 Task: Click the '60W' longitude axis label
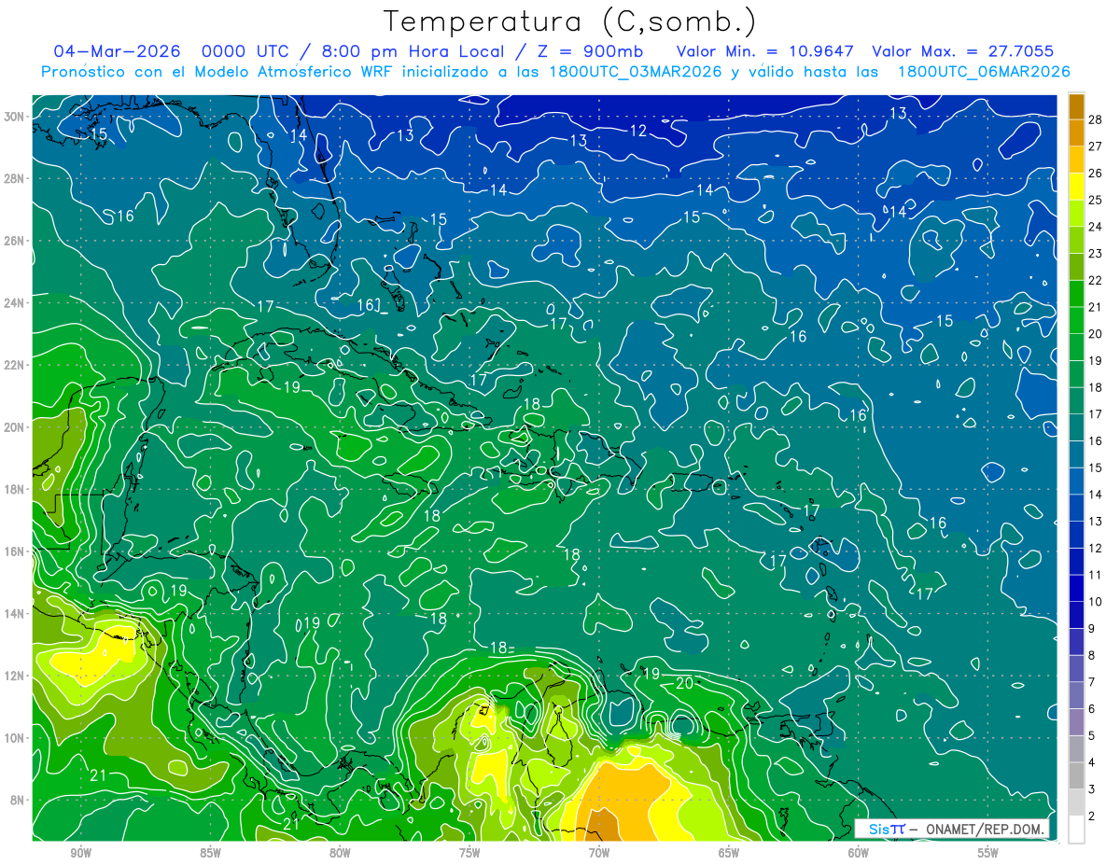pyautogui.click(x=859, y=853)
